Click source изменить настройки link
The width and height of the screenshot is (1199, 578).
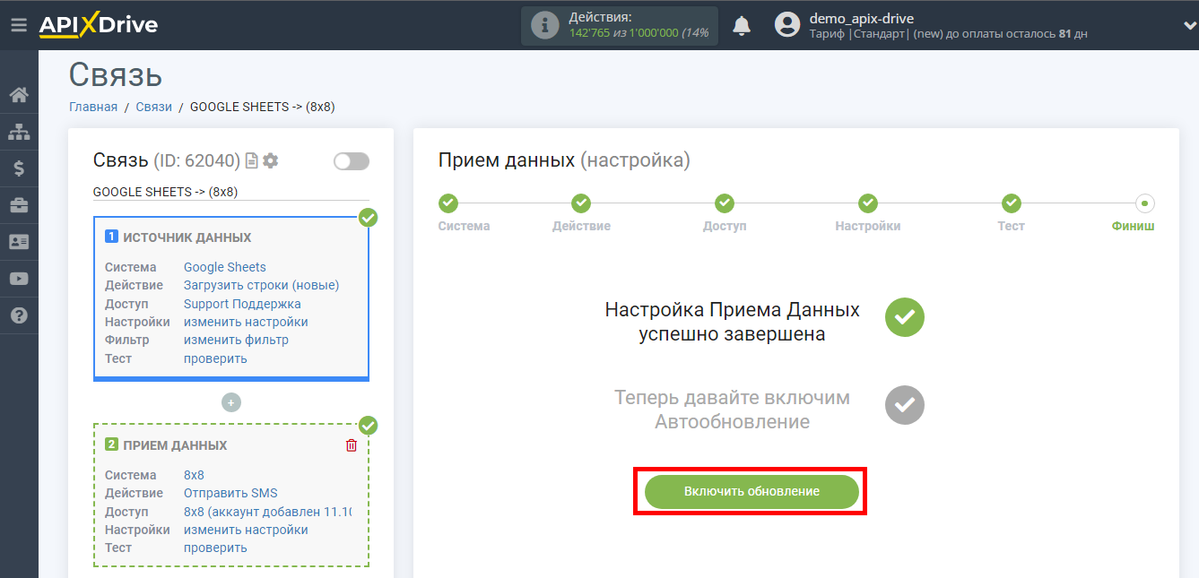pyautogui.click(x=246, y=322)
